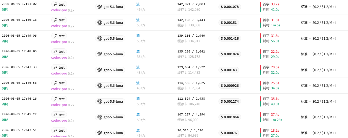Click the key icon in the 17:49:06 row
The height and width of the screenshot is (138, 348).
55,36
